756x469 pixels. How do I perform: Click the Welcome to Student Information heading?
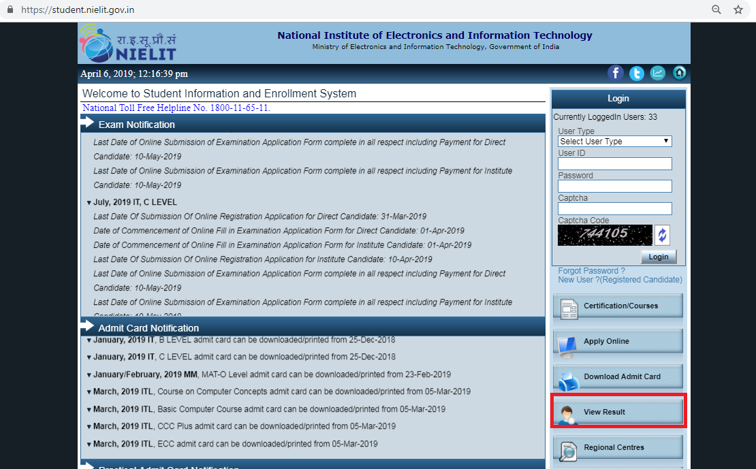click(219, 93)
